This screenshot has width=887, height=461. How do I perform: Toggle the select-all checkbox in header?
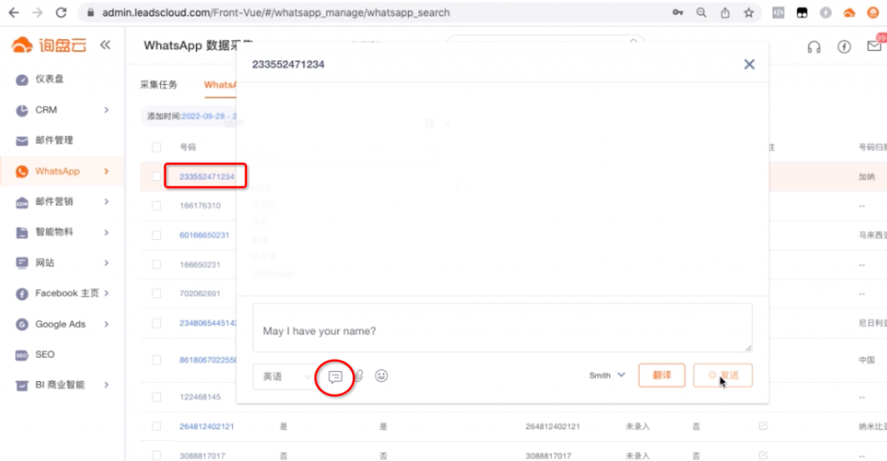pyautogui.click(x=157, y=147)
